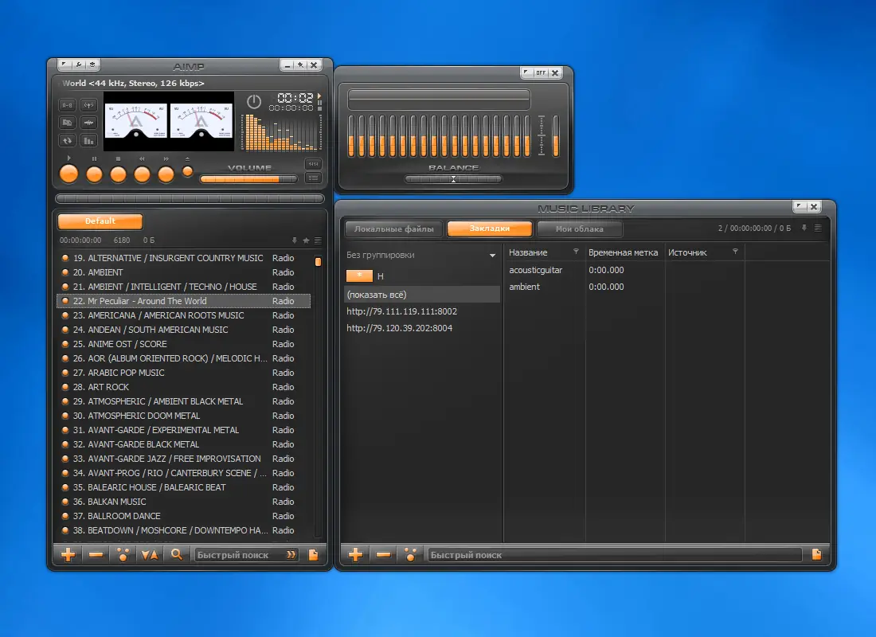Toggle the repeat track arrows button
Screen dimensions: 876x637
pos(67,141)
